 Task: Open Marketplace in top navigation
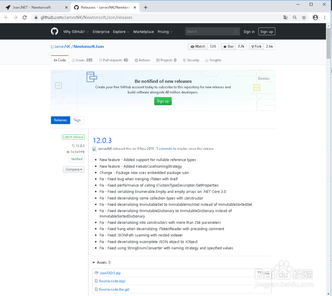(x=143, y=32)
